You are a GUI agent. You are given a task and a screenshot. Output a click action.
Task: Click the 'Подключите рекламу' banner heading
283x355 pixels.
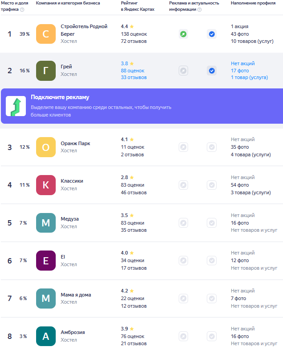tap(60, 97)
